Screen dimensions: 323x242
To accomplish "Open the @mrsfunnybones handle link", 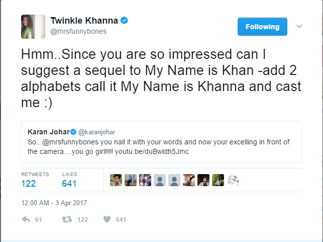I will click(x=78, y=31).
